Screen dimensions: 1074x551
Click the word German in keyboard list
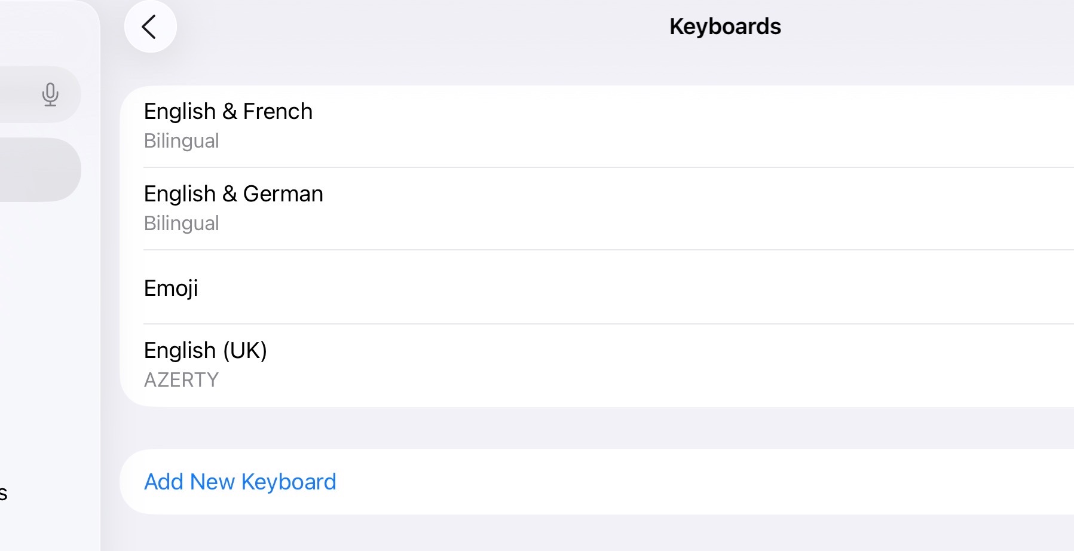coord(283,194)
